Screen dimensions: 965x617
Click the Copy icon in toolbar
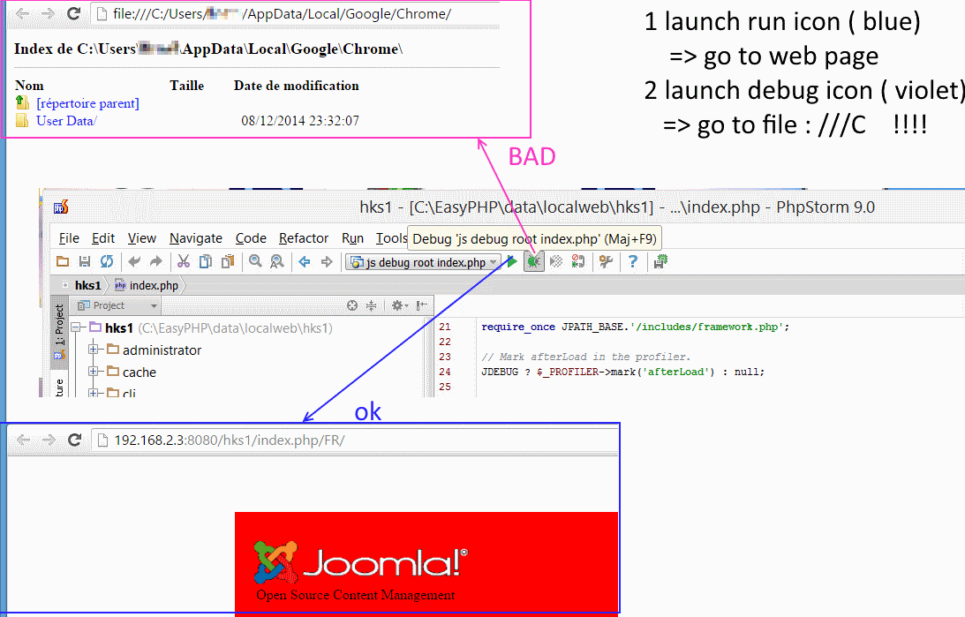[x=206, y=262]
